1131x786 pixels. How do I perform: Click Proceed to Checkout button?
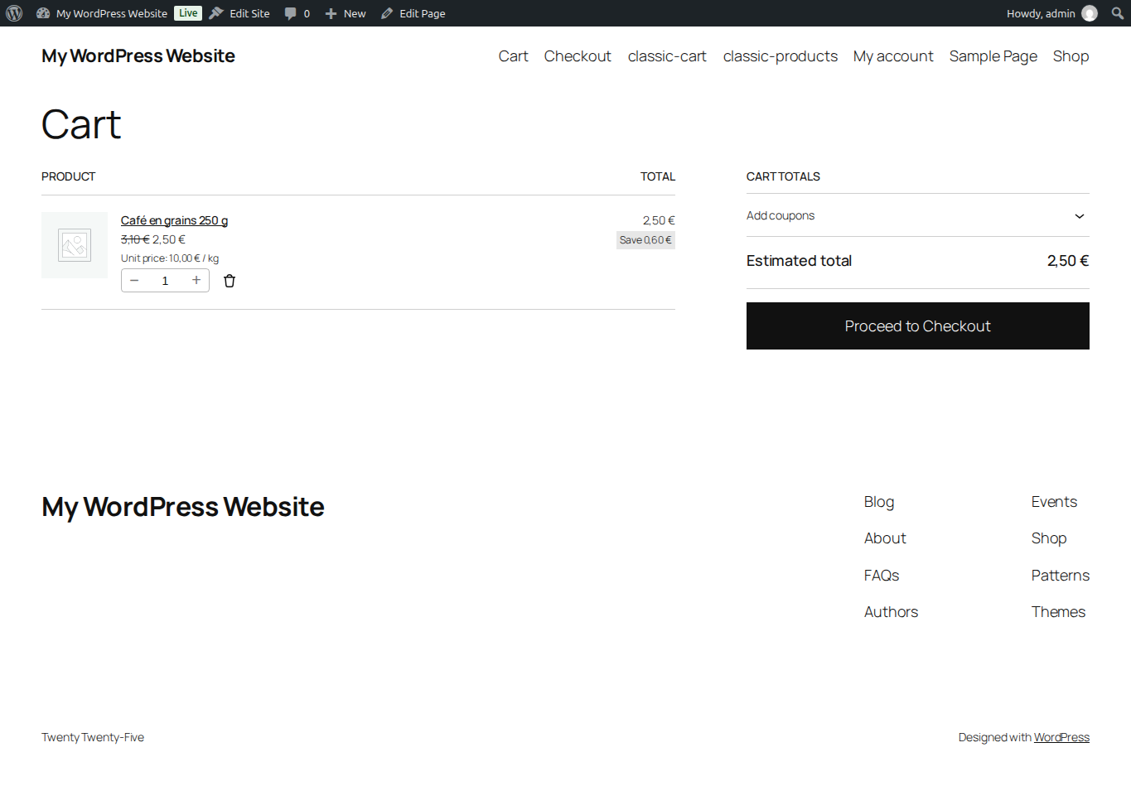(917, 325)
